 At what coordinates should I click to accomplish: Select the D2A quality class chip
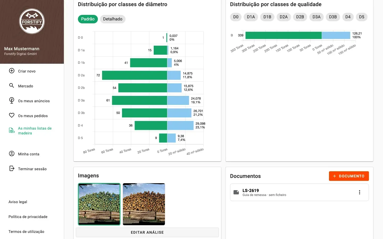click(x=284, y=17)
